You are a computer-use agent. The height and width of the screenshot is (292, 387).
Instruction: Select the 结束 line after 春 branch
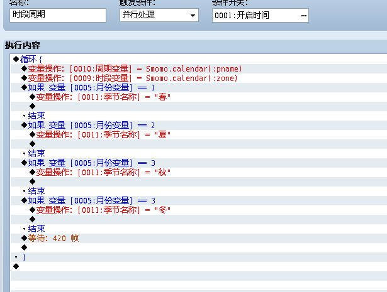point(199,116)
